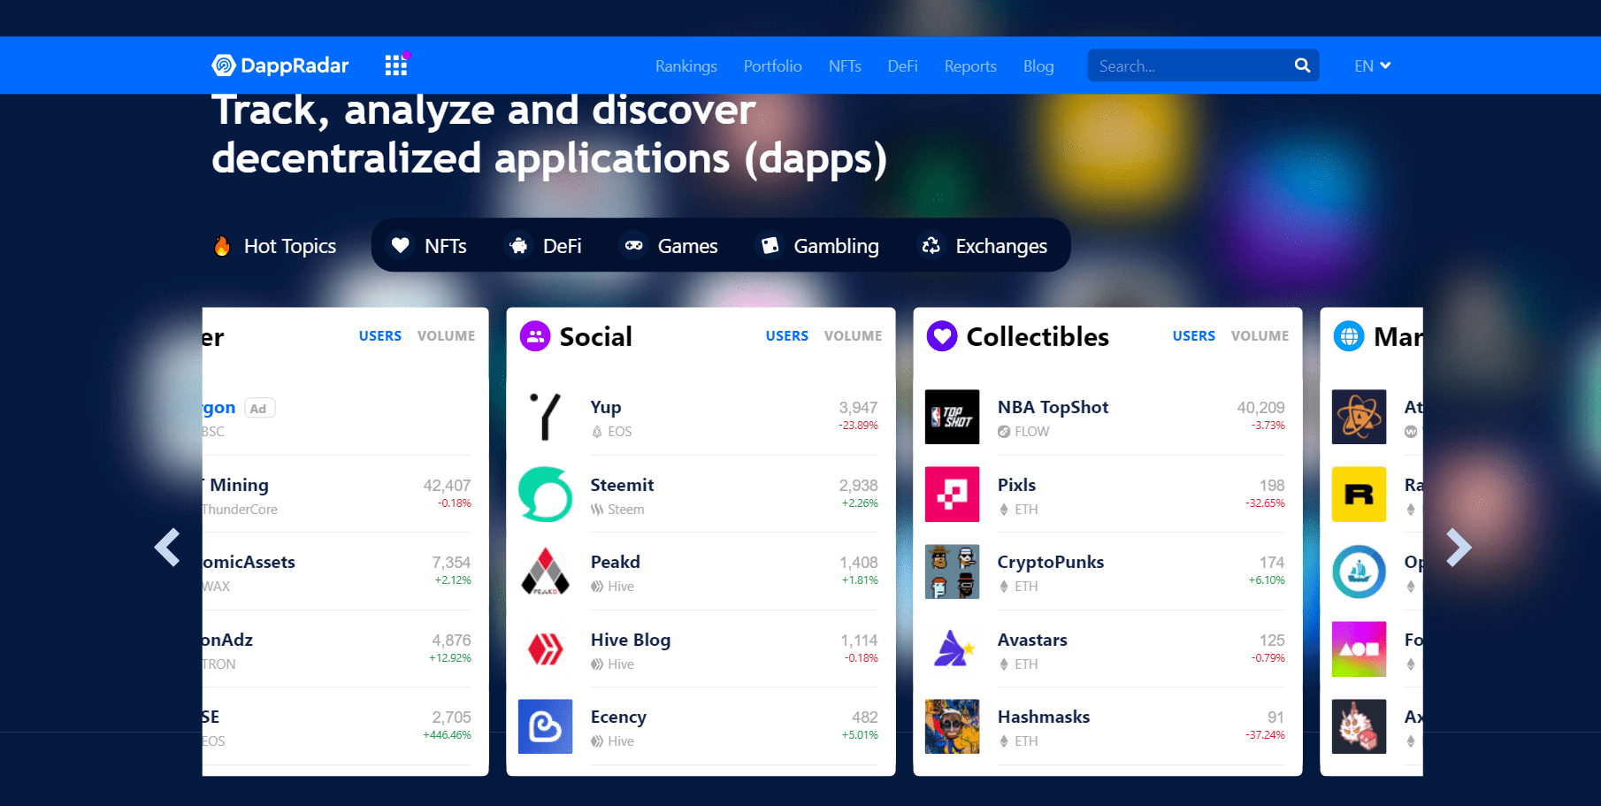Click the Social category people icon
The height and width of the screenshot is (806, 1601).
[535, 336]
